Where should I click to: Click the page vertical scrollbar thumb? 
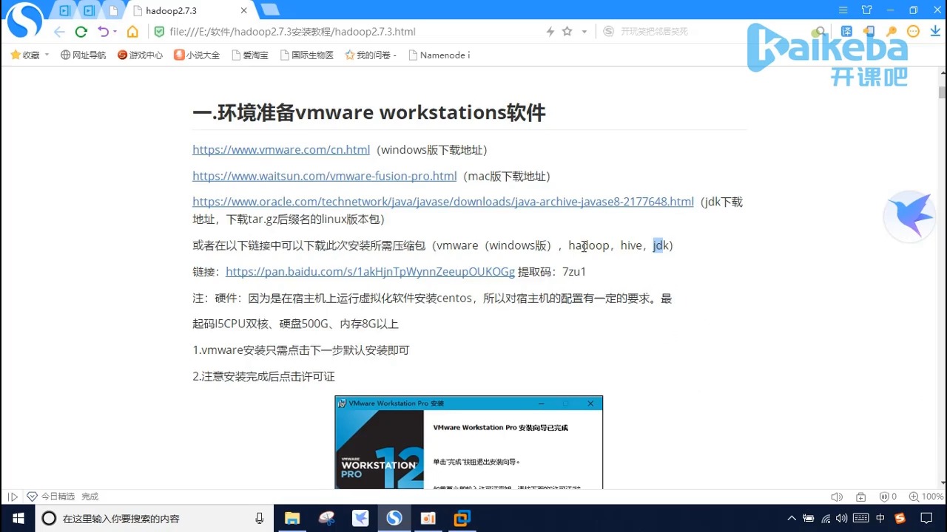point(942,92)
